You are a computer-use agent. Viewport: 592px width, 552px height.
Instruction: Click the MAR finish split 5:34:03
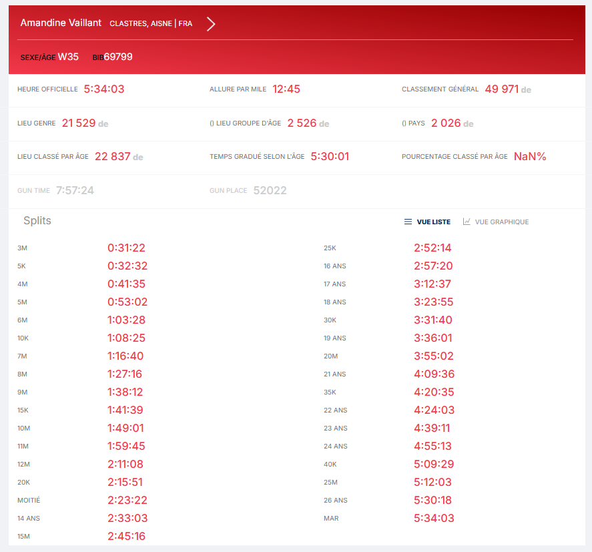[x=434, y=518]
